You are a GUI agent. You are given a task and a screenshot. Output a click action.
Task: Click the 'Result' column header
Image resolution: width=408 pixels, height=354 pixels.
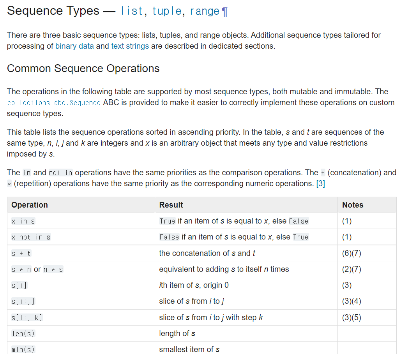[x=171, y=205]
